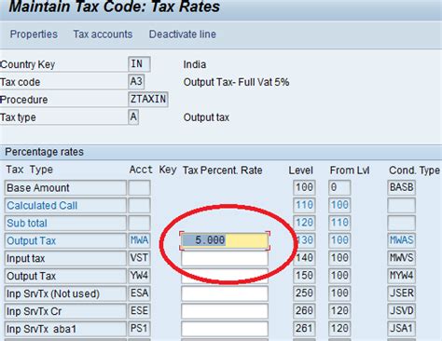Screen dimensions: 442x341
Task: Click the Tax Percent. Rate column header
Action: pyautogui.click(x=222, y=170)
